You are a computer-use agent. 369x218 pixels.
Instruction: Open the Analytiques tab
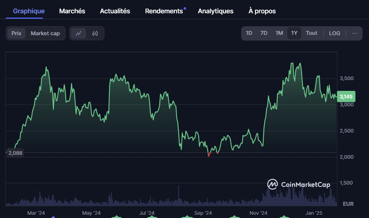tap(216, 11)
